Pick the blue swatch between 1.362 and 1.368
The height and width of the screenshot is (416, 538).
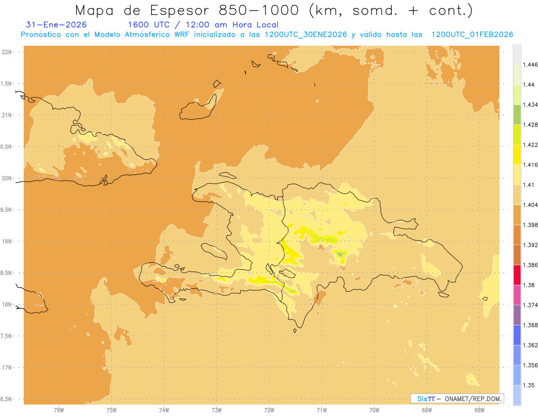[517, 335]
